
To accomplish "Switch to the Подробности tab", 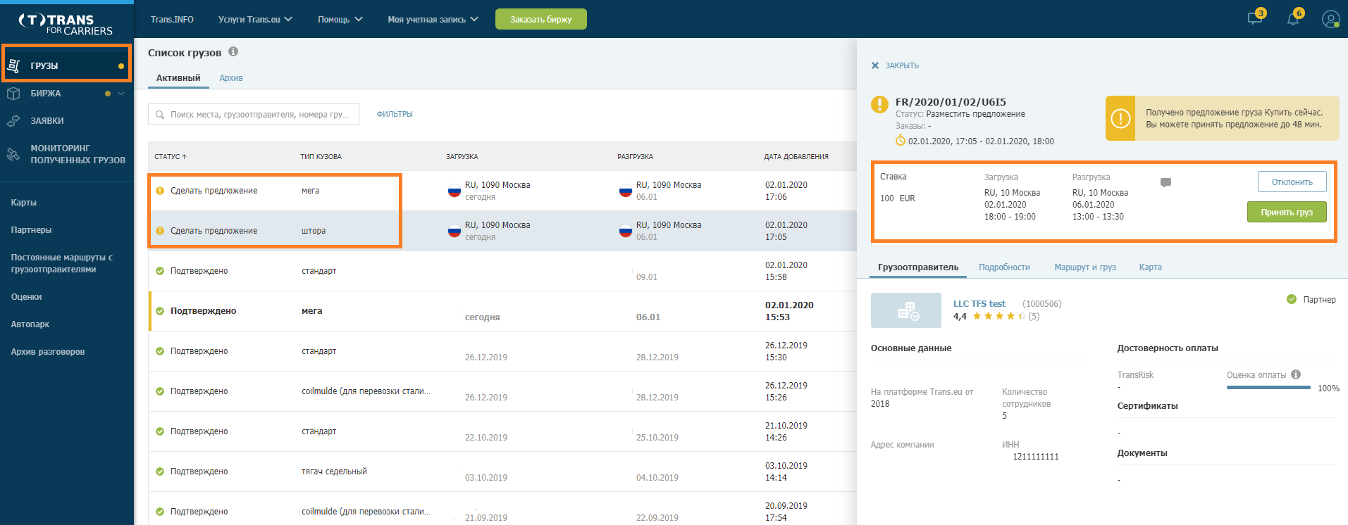I will [x=1004, y=267].
